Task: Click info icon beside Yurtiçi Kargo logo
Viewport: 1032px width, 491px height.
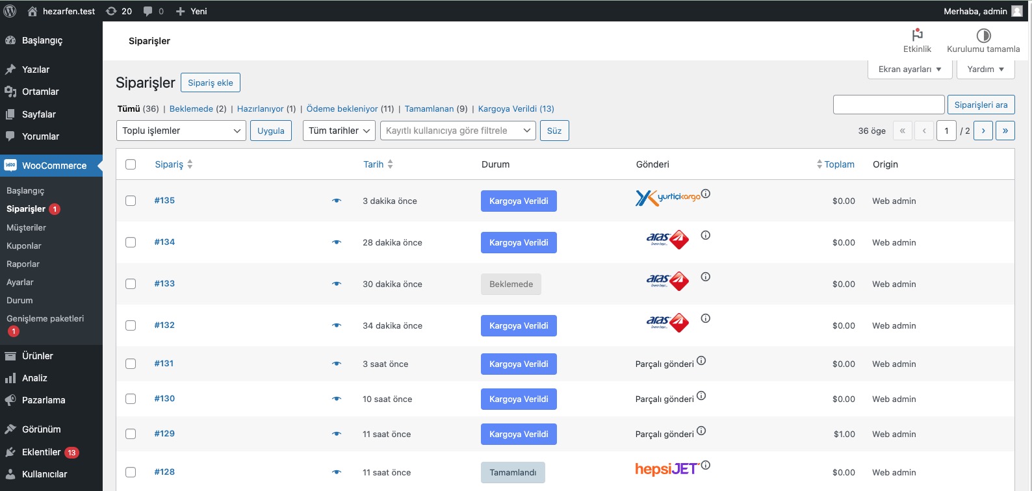Action: pyautogui.click(x=706, y=194)
